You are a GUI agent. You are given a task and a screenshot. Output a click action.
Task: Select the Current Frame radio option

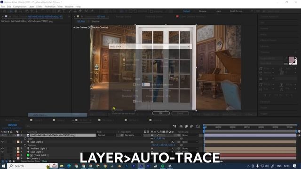pyautogui.click(x=124, y=60)
